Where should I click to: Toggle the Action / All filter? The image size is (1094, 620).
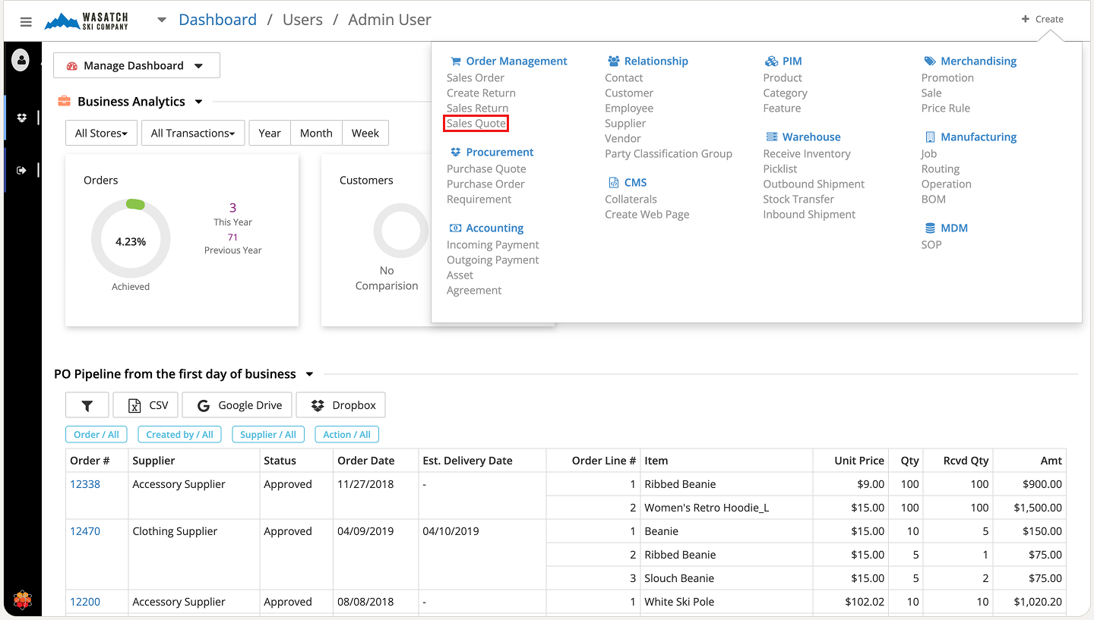(x=346, y=435)
